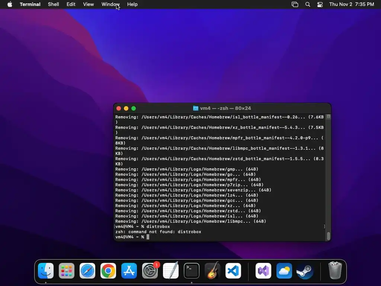Viewport: 381px width, 286px height.
Task: Open the App Store Dock icon
Action: coord(129,271)
